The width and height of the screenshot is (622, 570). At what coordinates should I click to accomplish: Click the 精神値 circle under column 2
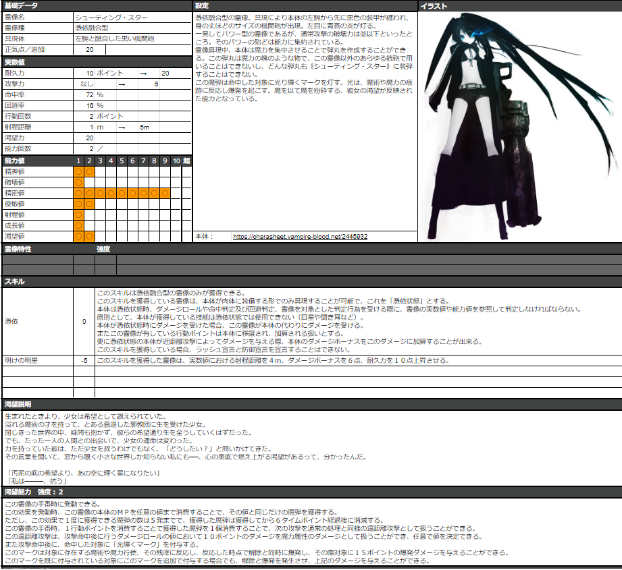(90, 171)
